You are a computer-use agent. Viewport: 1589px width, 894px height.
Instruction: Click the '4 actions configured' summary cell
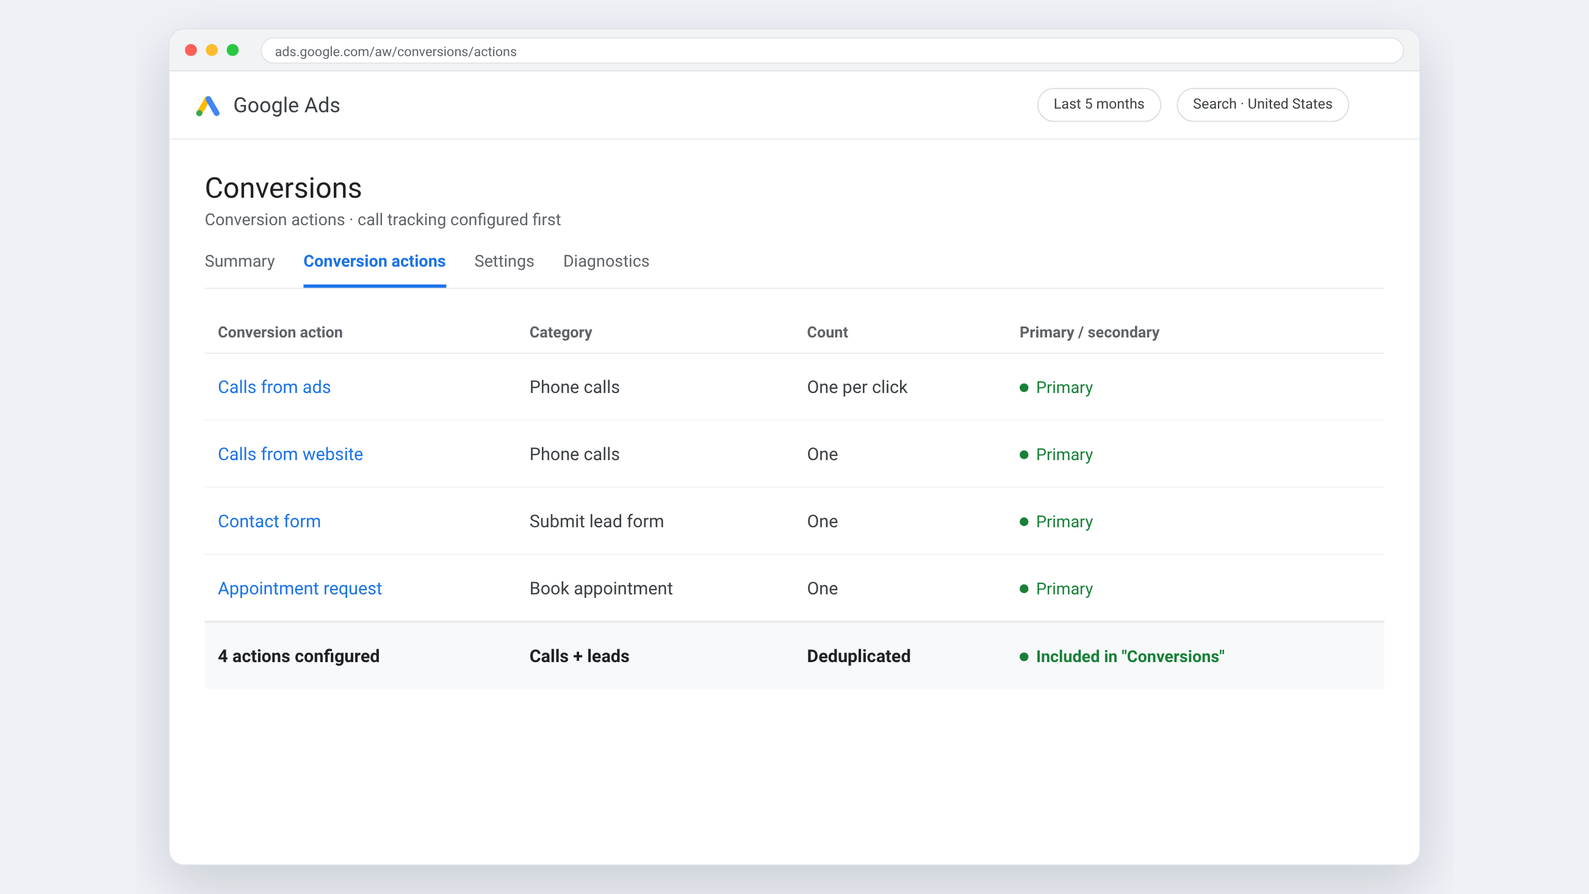298,656
